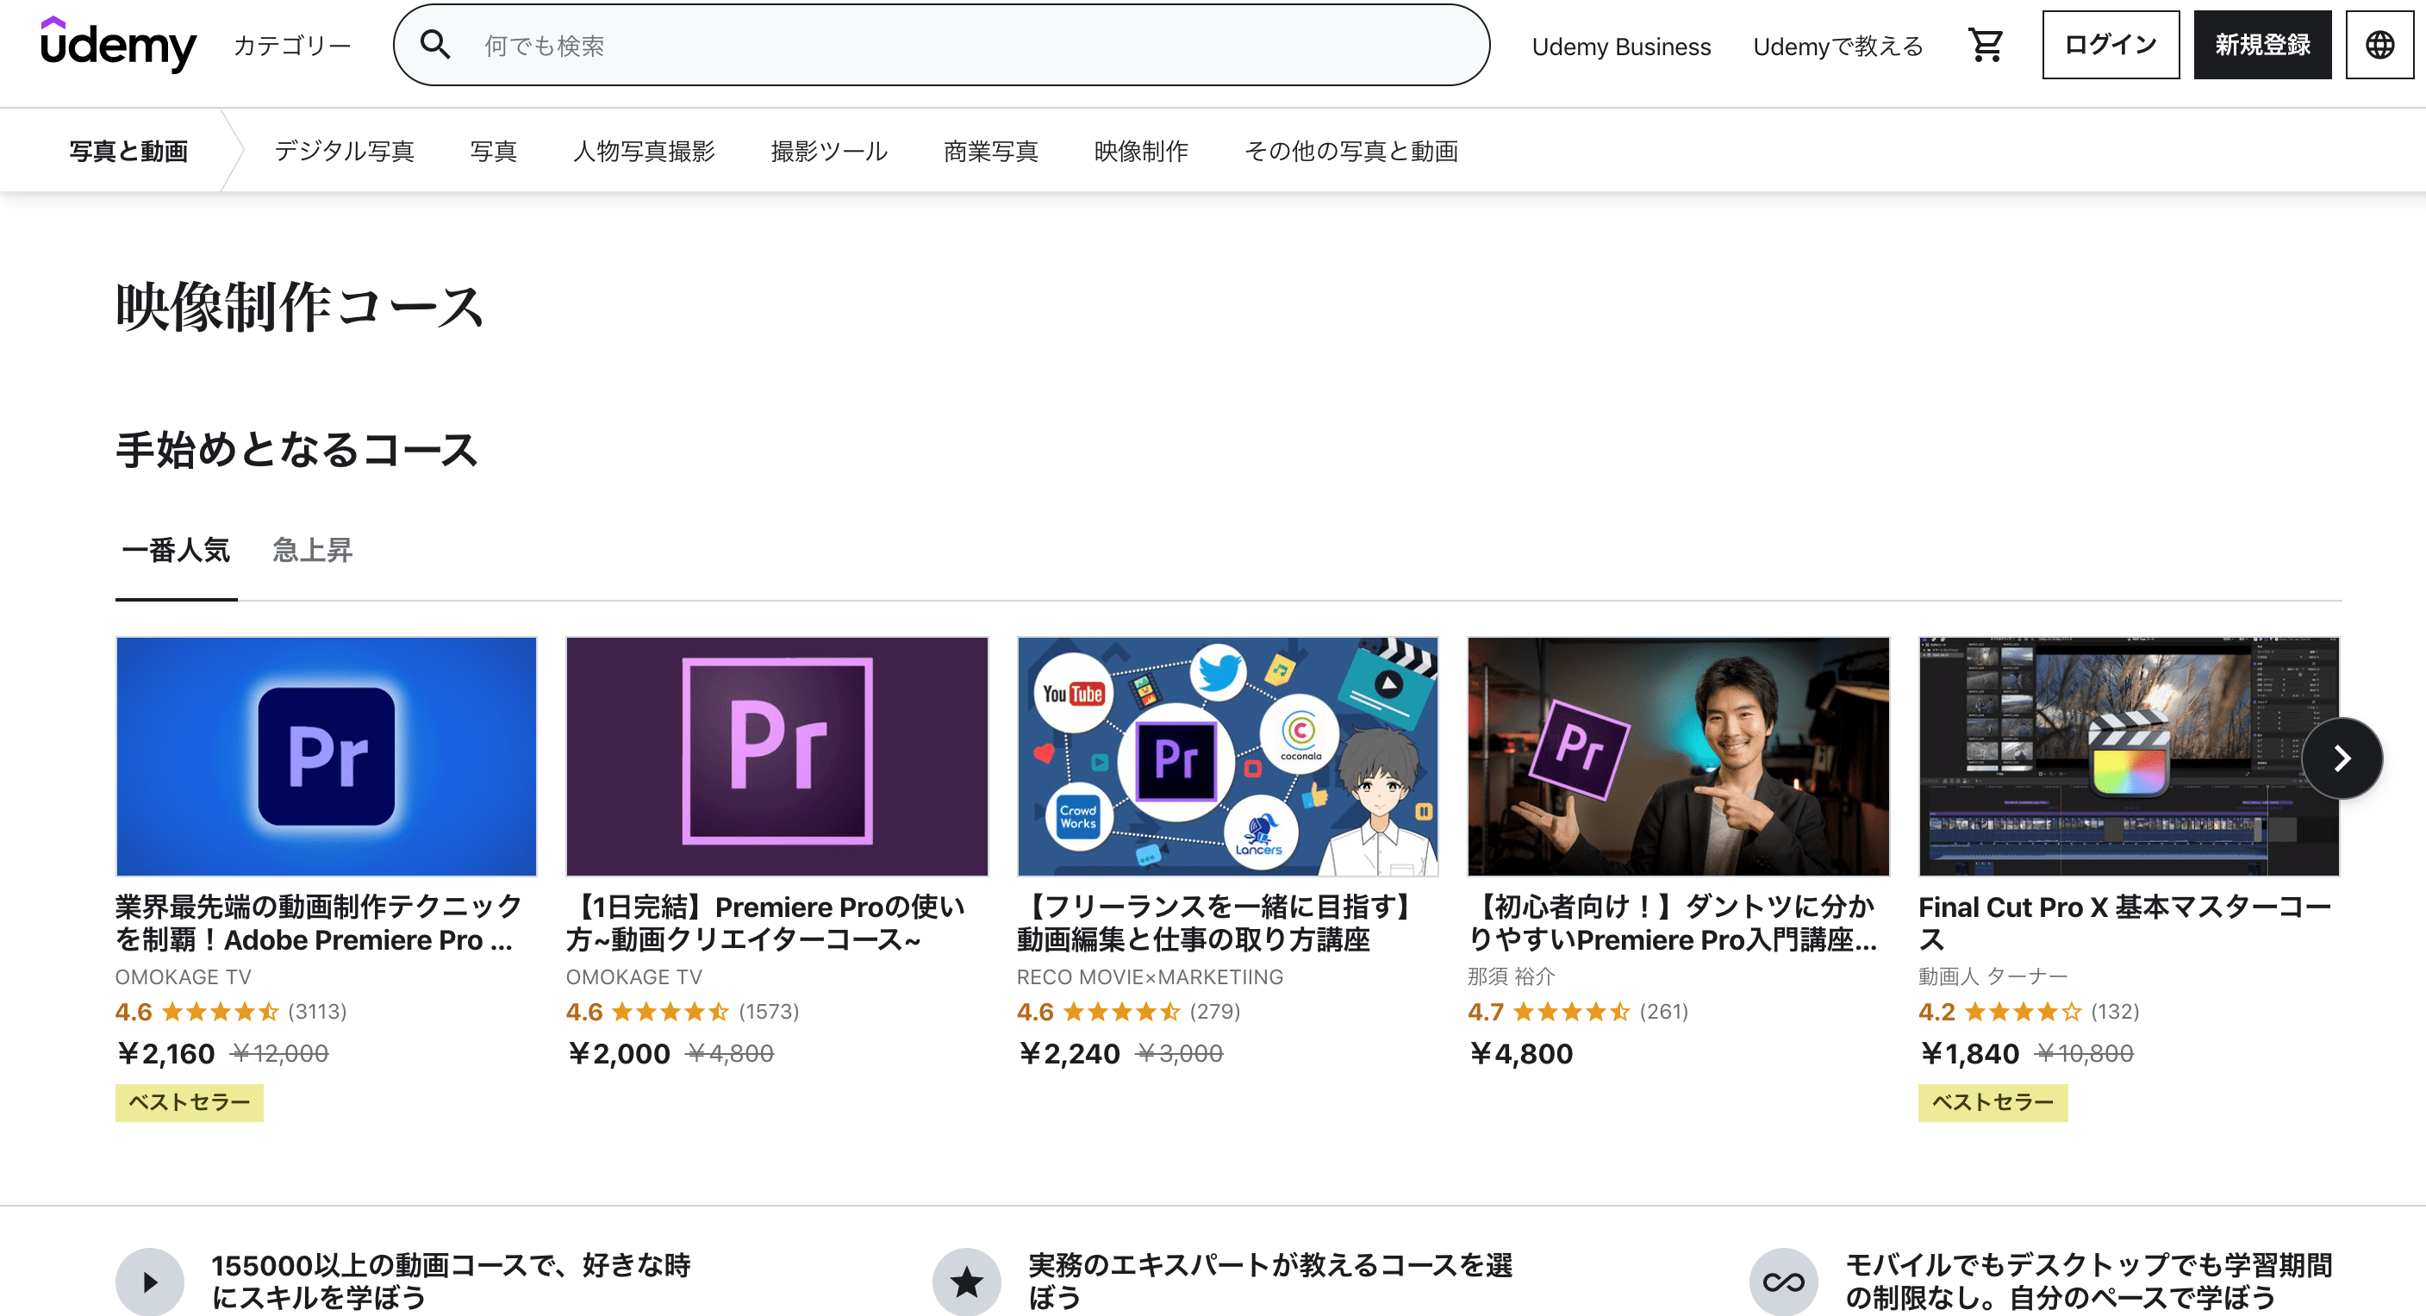Focus the 何でも検索 search field
Image resolution: width=2426 pixels, height=1316 pixels.
(942, 45)
